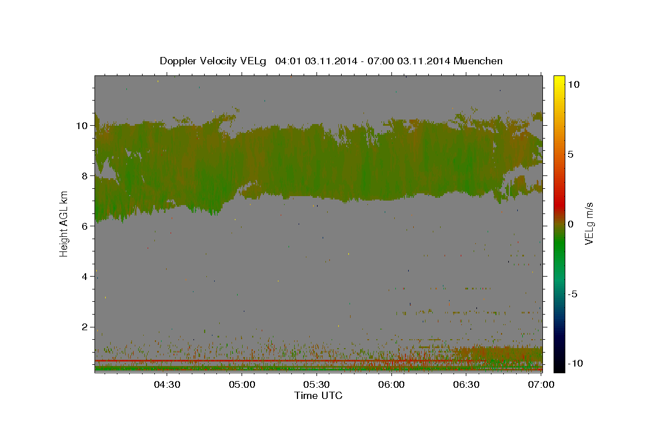The width and height of the screenshot is (671, 447).
Task: Click the 'Muenchen' station name in title
Action: tap(478, 61)
